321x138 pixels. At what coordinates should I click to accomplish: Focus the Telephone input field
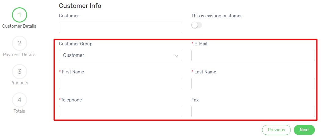(x=120, y=111)
